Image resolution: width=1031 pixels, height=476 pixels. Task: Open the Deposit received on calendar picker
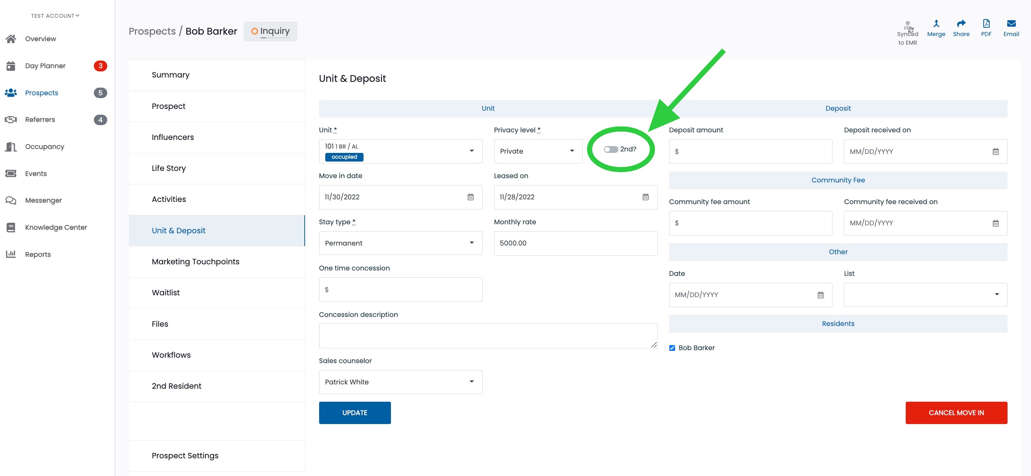995,151
